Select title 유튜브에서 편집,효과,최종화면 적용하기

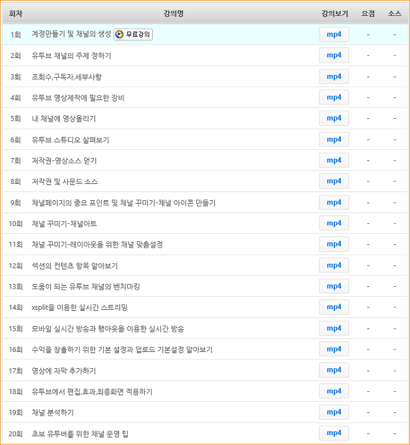click(92, 392)
